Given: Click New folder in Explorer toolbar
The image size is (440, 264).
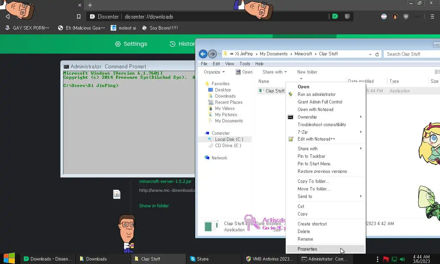Looking at the screenshot, I should pyautogui.click(x=307, y=72).
